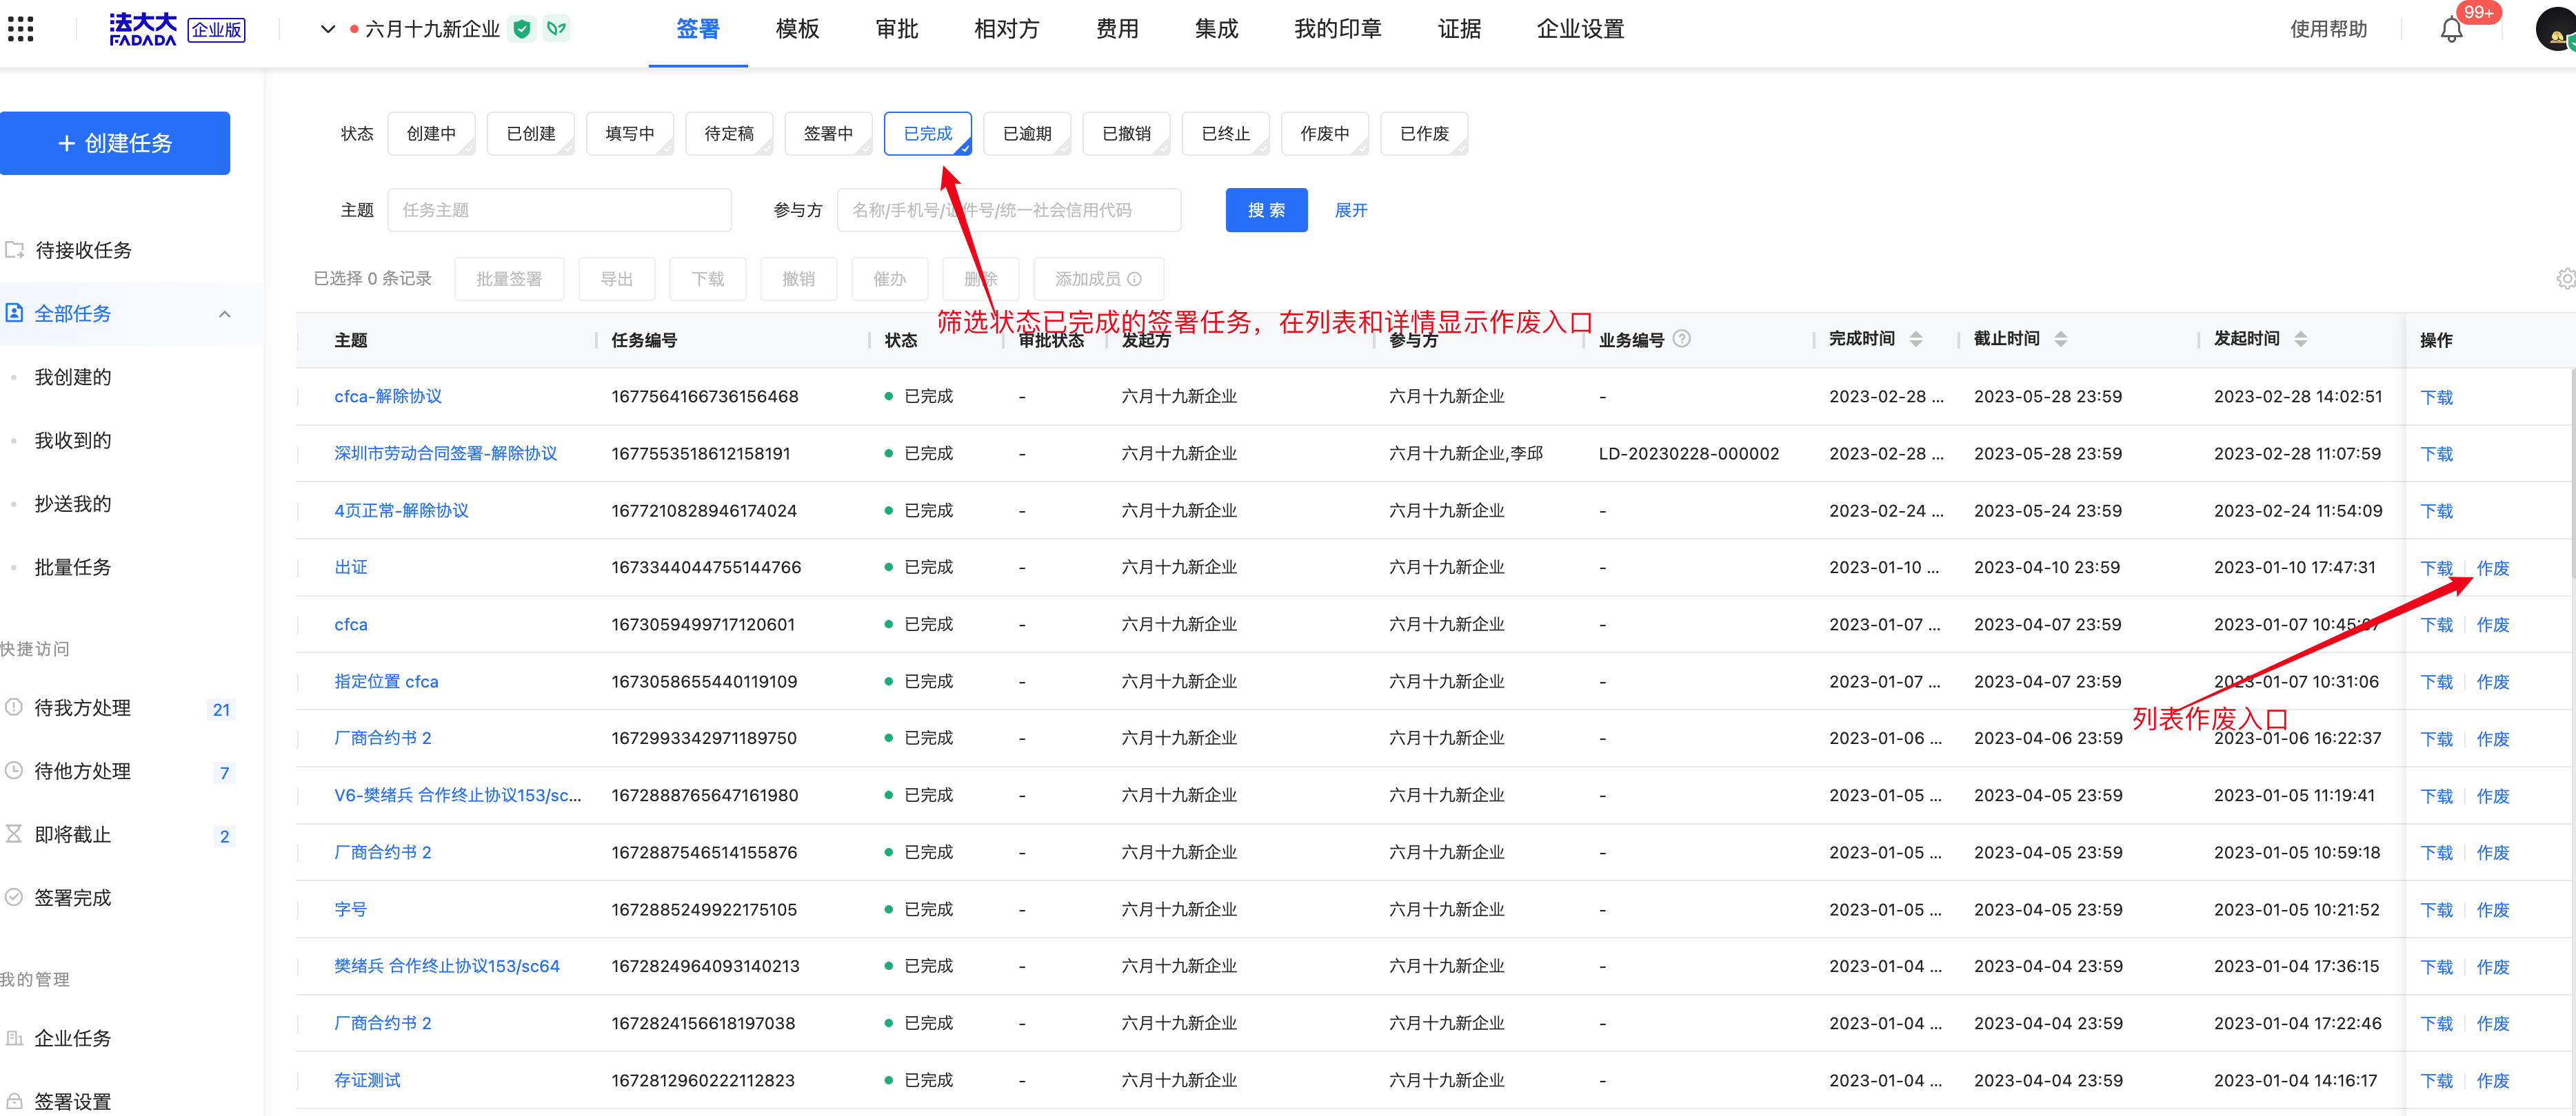This screenshot has height=1116, width=2576.
Task: Click the 企业任务 building icon
Action: tap(14, 1038)
